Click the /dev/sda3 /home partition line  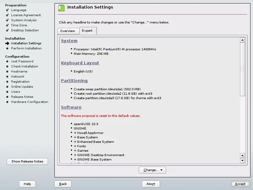click(117, 98)
